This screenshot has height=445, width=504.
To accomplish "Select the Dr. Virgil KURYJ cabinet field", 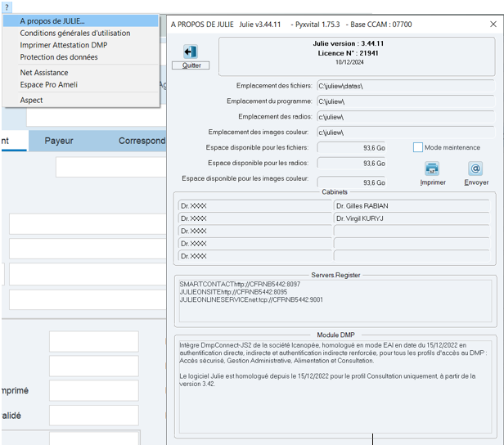I will [412, 218].
